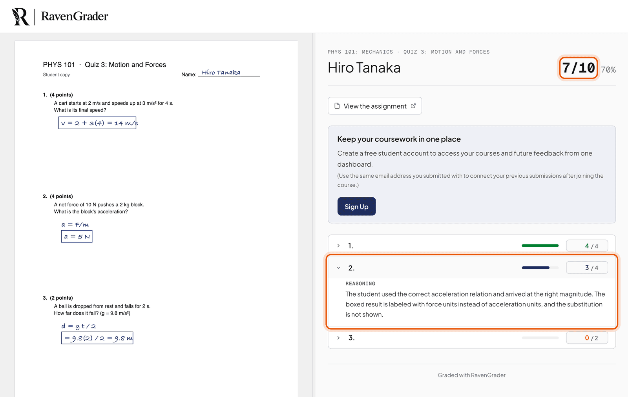This screenshot has height=397, width=628.
Task: Click the Hiro Tanaka student name heading
Action: pos(364,68)
